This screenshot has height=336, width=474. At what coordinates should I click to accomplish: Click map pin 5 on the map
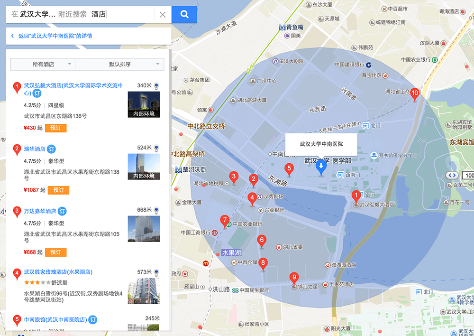pyautogui.click(x=289, y=169)
